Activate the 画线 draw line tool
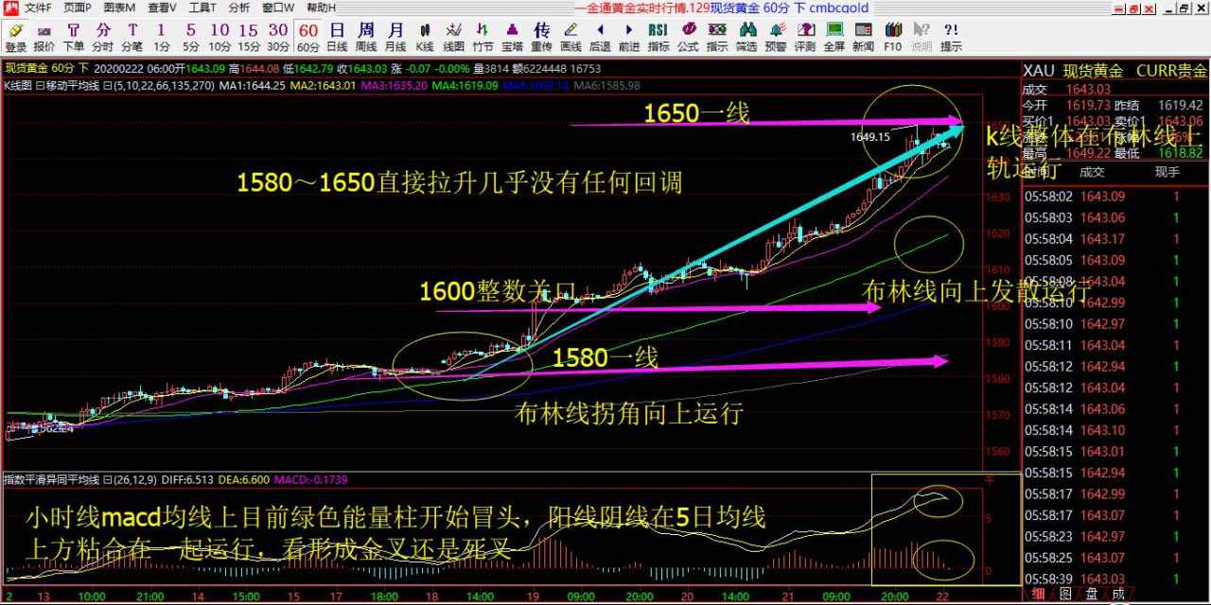This screenshot has height=605, width=1211. [x=570, y=37]
